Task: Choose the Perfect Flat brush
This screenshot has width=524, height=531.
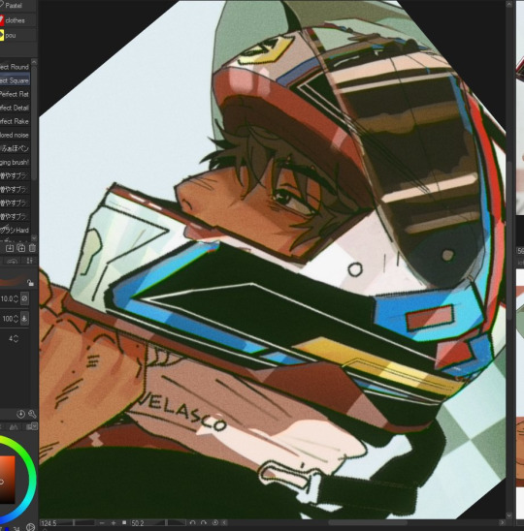Action: point(15,94)
